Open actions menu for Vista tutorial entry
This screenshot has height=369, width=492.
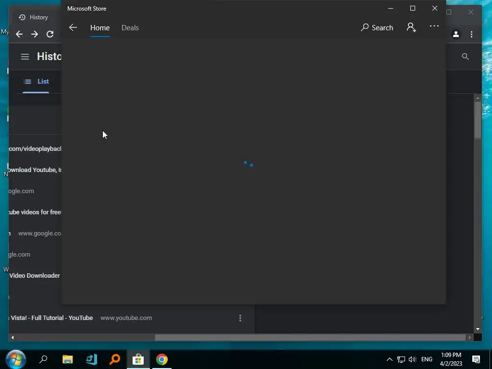click(240, 318)
